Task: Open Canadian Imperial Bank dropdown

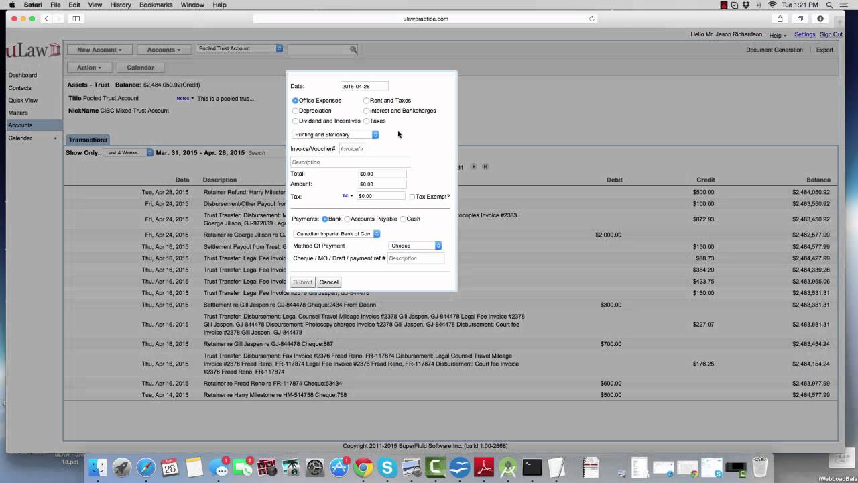Action: 336,234
